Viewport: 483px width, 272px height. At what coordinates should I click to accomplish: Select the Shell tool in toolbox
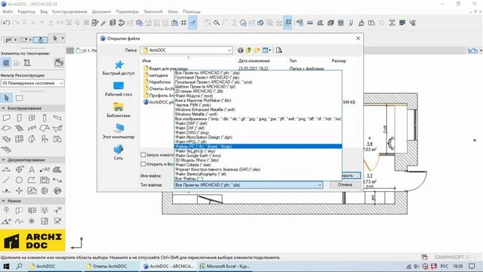coord(57,128)
